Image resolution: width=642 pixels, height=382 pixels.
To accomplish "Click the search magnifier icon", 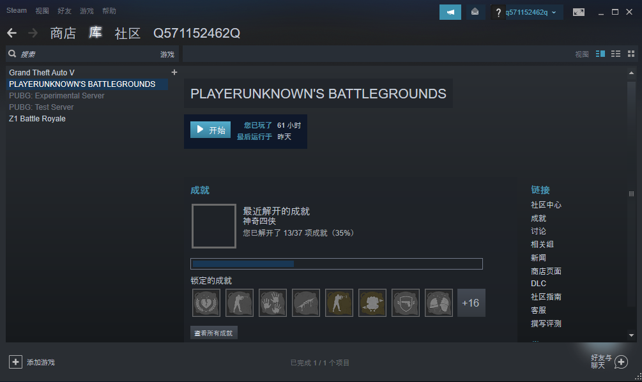I will 12,54.
